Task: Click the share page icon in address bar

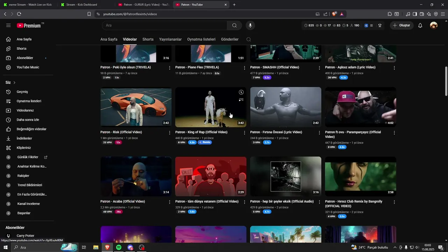Action: point(325,14)
